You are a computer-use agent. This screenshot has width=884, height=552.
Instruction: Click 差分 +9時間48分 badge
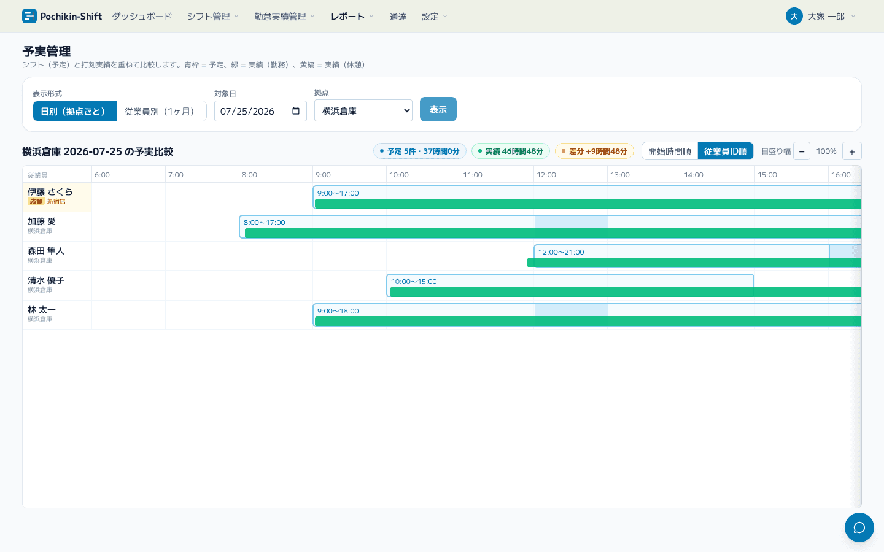click(594, 151)
